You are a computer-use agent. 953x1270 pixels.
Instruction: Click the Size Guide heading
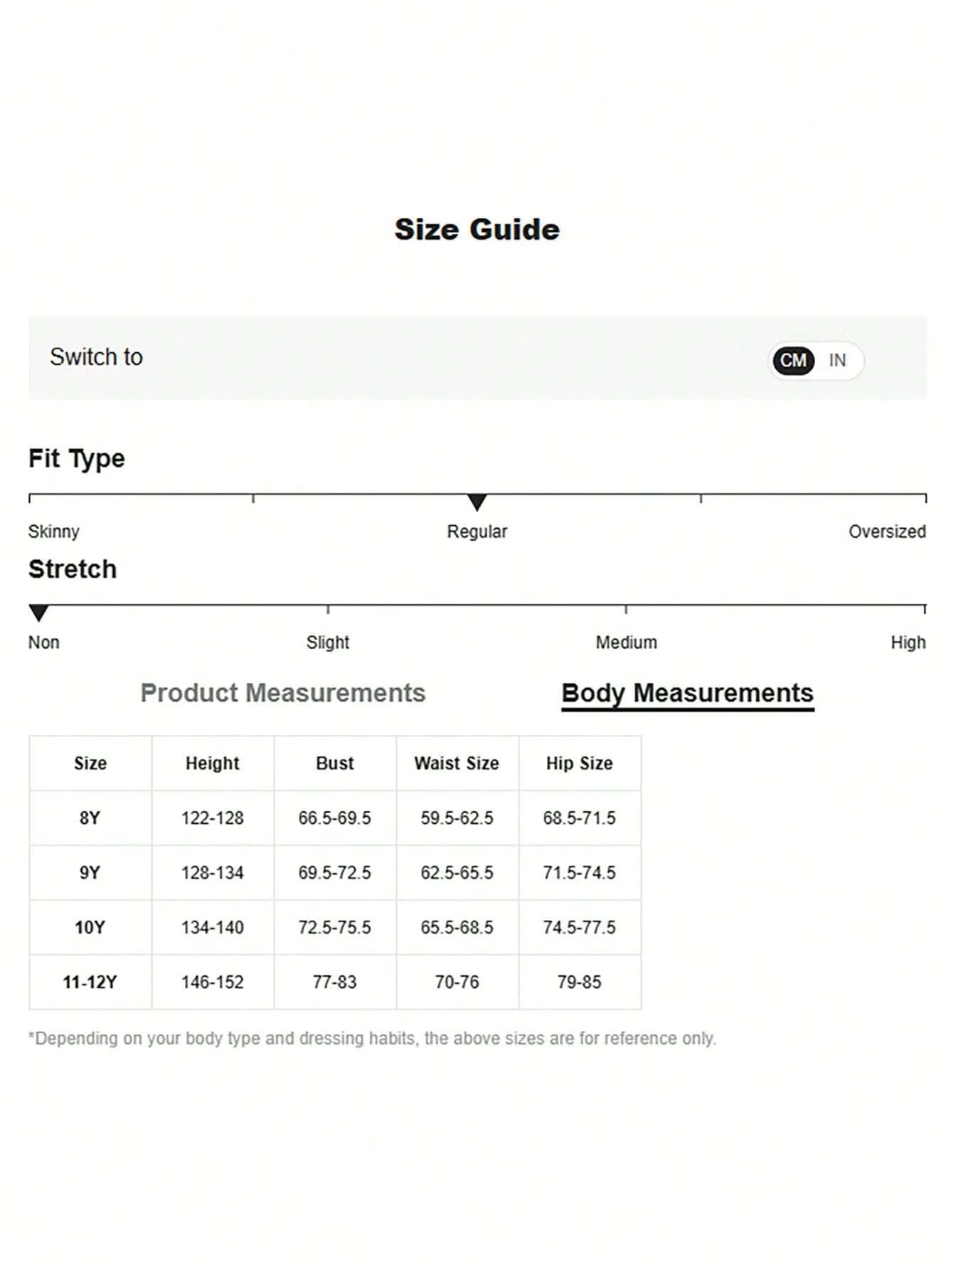pyautogui.click(x=477, y=230)
